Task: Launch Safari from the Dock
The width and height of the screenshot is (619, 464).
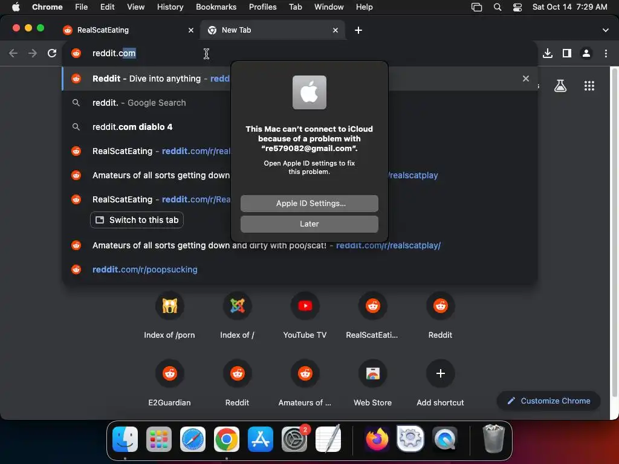Action: [x=193, y=439]
